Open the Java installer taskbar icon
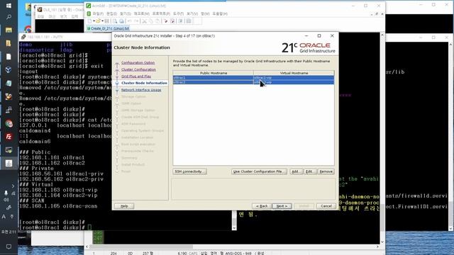Screen dimensions: 454x255 tap(9, 164)
